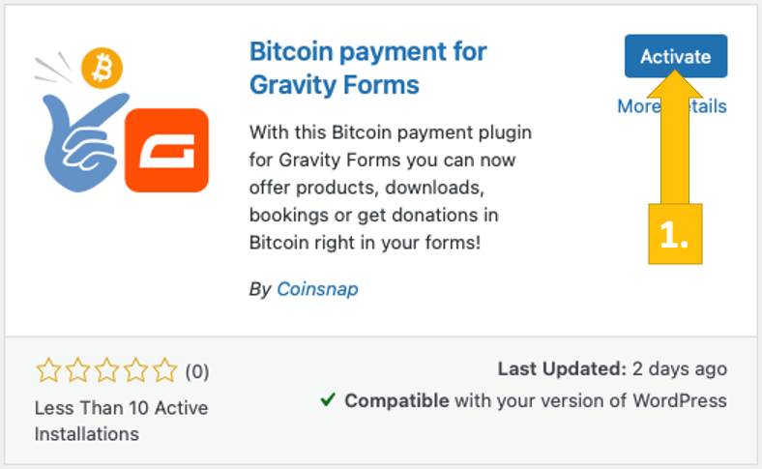Image resolution: width=762 pixels, height=469 pixels.
Task: Open the Bitcoin payment for Gravity Forms title link
Action: coord(367,68)
